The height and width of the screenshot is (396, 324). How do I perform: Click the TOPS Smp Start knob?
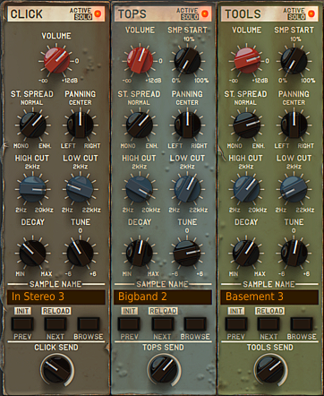187,61
